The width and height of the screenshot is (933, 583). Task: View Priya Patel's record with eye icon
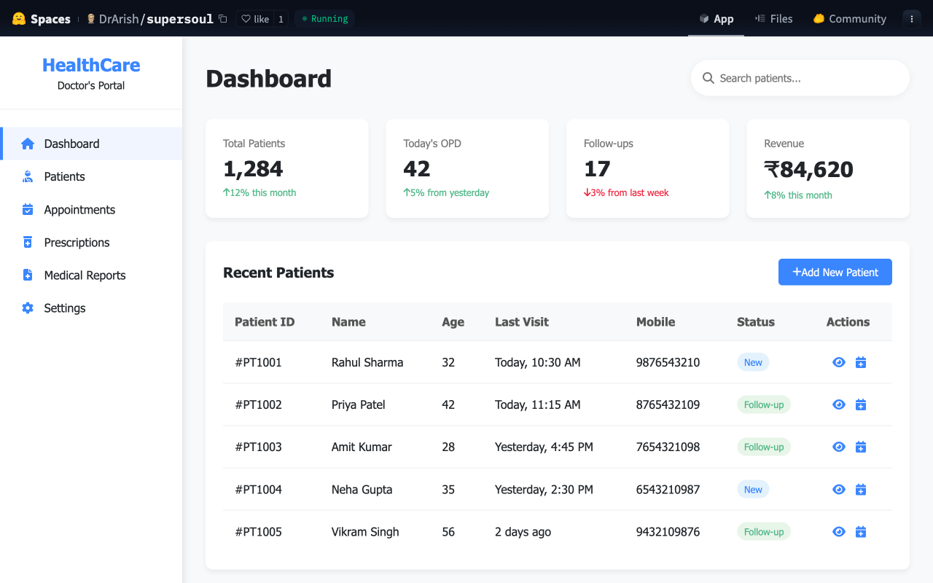click(x=839, y=404)
